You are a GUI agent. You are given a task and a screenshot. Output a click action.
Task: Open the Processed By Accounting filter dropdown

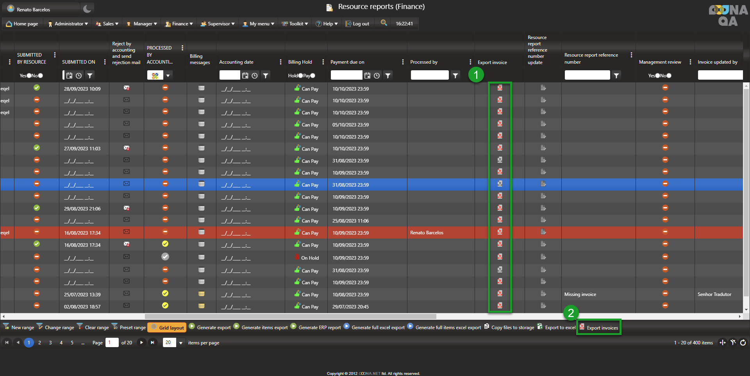pyautogui.click(x=168, y=76)
